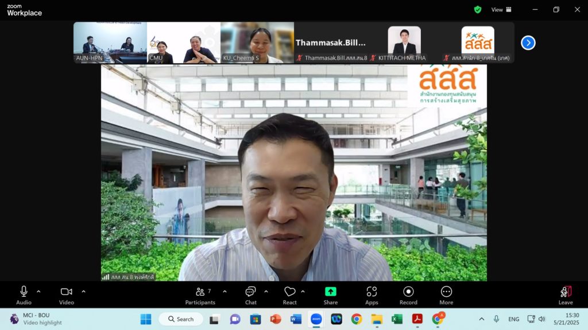Open the View layout menu
This screenshot has height=330, width=588.
click(x=501, y=10)
